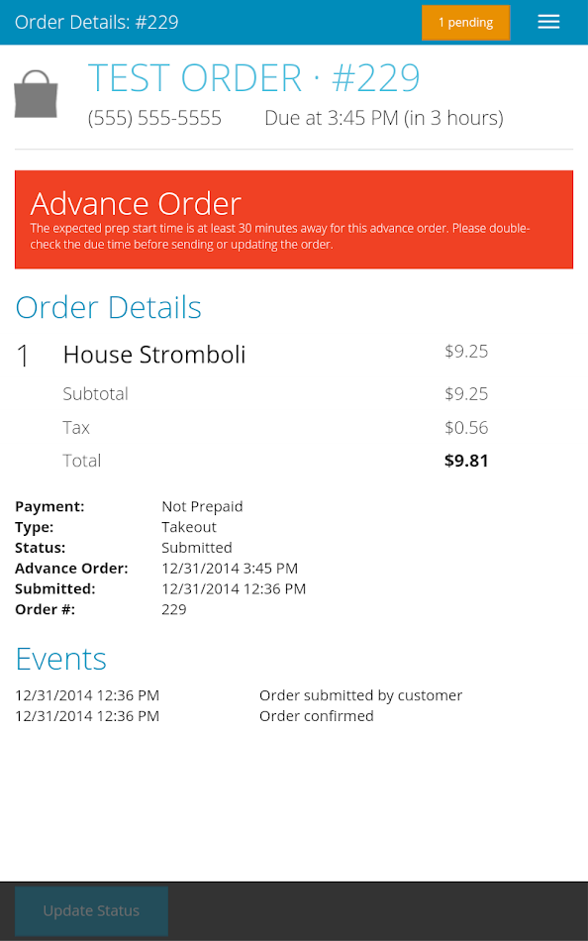Click the shopping bag order icon
The width and height of the screenshot is (588, 941).
pos(36,93)
